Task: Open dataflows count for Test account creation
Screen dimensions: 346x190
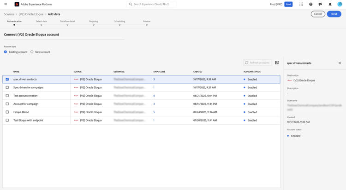Action: tap(154, 96)
